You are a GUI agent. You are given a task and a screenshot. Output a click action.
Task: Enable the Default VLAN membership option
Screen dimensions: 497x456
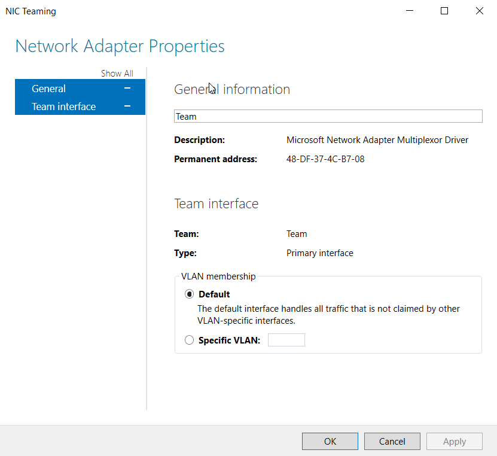coord(190,294)
